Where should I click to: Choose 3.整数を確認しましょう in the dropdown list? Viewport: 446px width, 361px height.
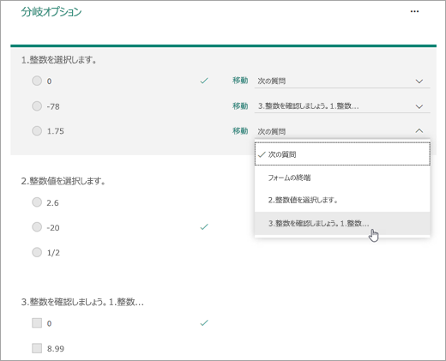(x=342, y=223)
